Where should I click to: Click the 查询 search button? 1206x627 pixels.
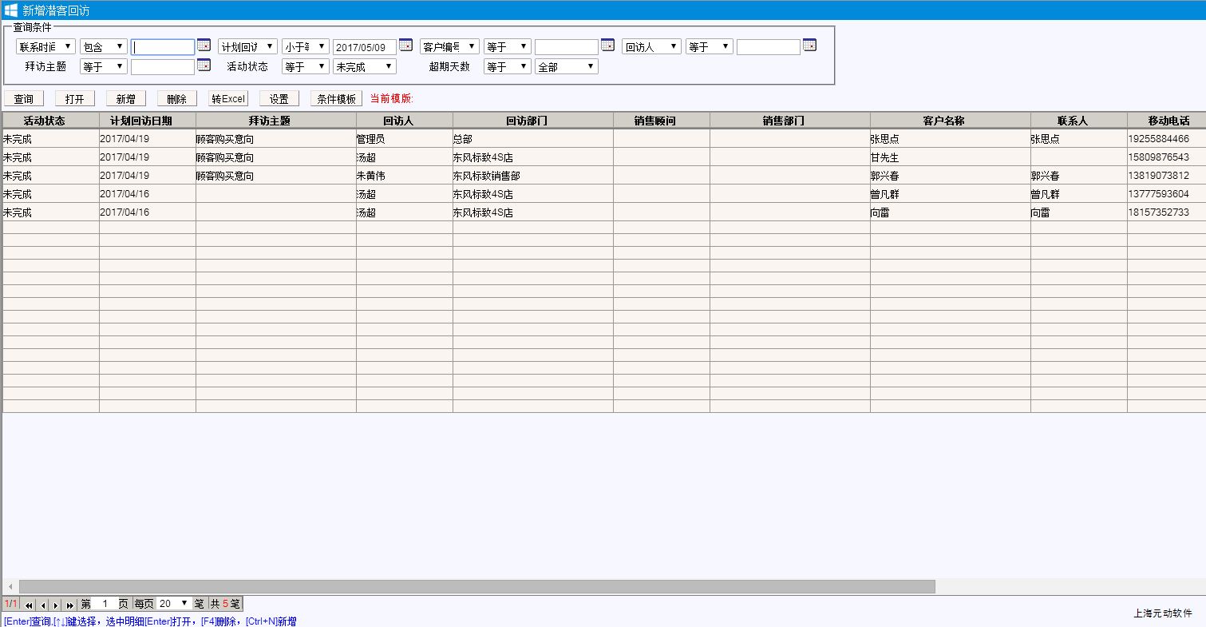[24, 99]
